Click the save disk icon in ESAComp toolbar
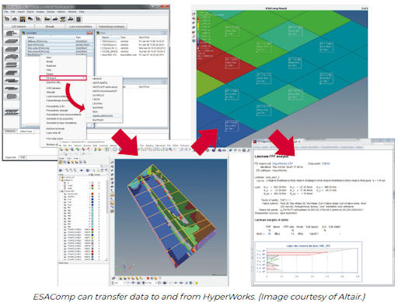This screenshot has width=398, height=302. 23,19
